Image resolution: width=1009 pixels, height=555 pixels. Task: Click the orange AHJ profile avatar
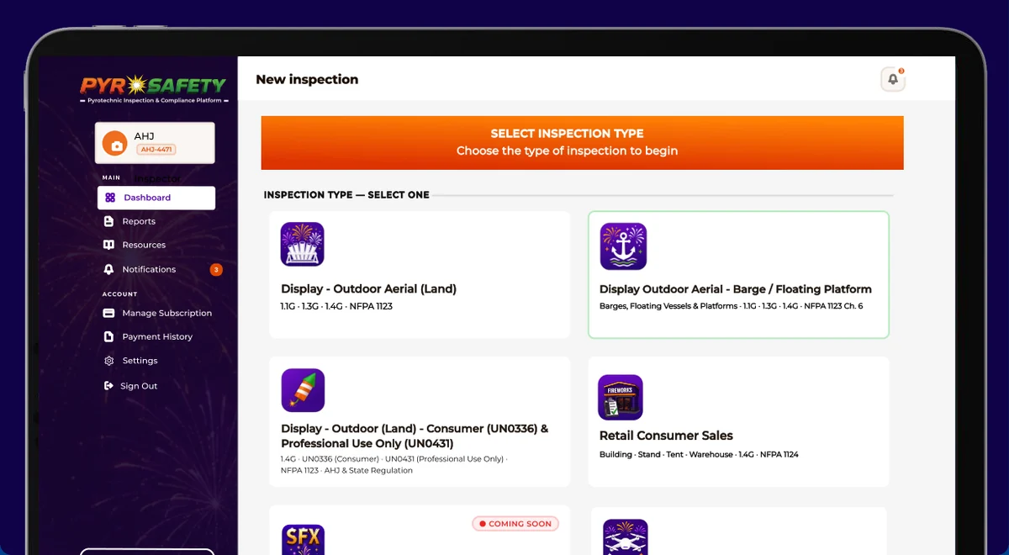(114, 143)
